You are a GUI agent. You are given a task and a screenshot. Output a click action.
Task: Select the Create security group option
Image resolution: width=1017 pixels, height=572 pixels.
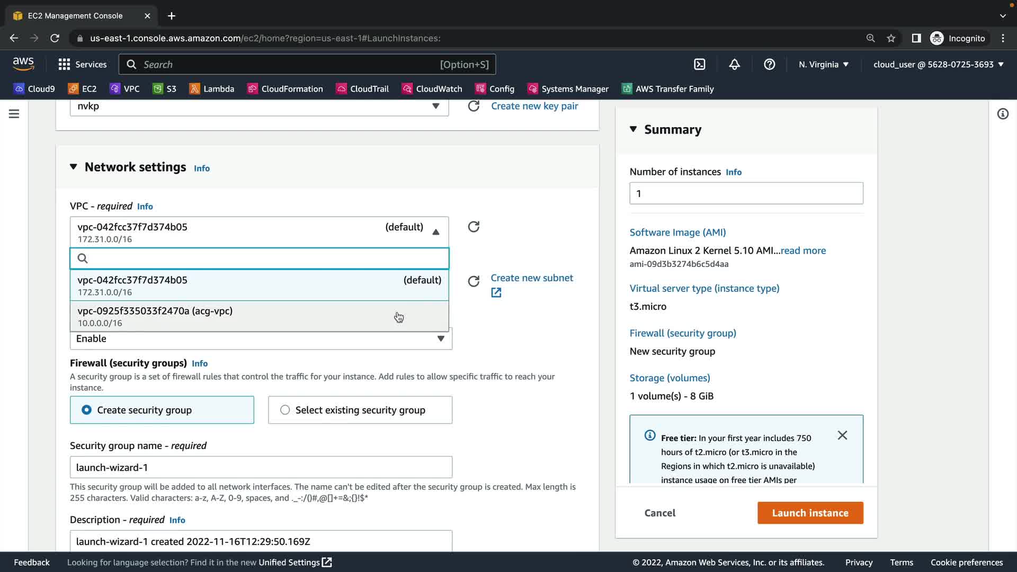click(x=162, y=410)
